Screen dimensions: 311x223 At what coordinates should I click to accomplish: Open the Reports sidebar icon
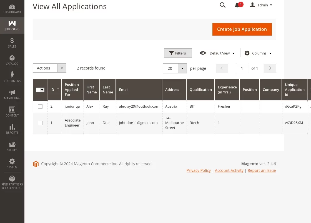12,129
